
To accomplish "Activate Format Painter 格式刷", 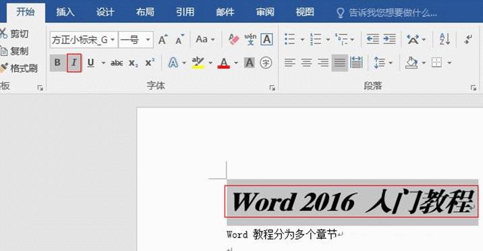I will coord(19,68).
